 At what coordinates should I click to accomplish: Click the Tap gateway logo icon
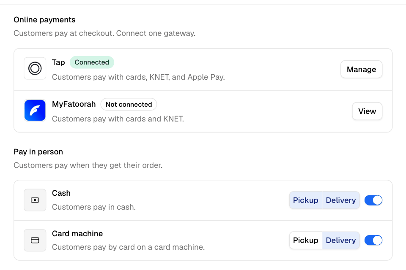(35, 68)
